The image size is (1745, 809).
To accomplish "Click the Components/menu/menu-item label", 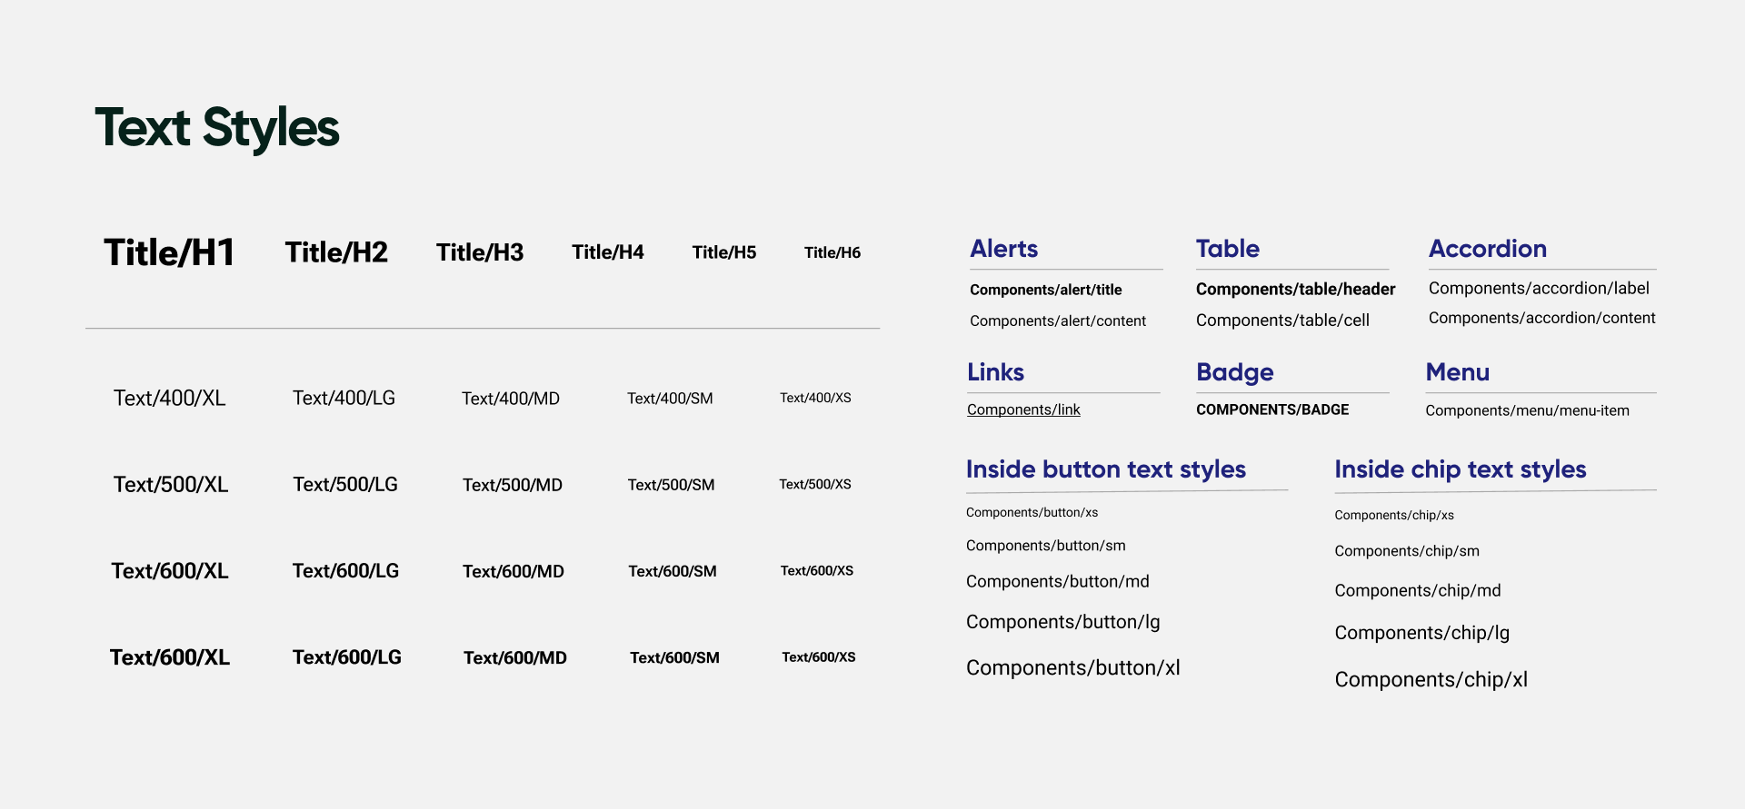I will pyautogui.click(x=1527, y=410).
